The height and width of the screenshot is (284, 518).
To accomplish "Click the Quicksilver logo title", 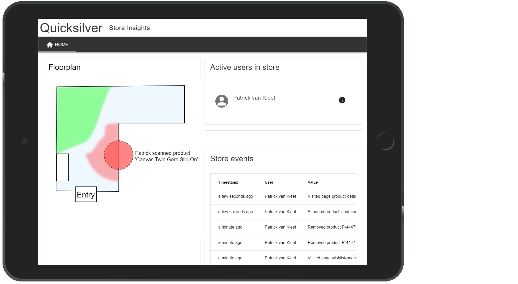I will tap(71, 28).
